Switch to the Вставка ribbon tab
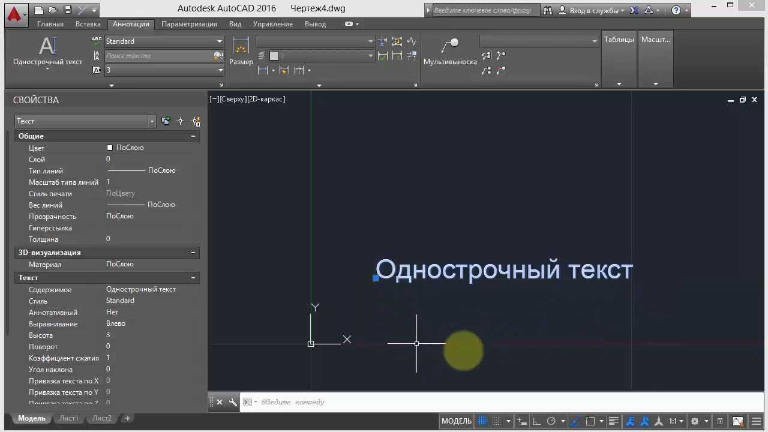This screenshot has height=432, width=768. tap(88, 24)
